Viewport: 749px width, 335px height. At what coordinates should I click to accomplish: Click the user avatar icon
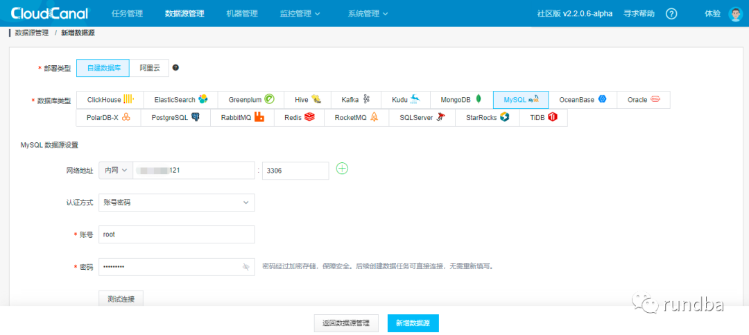(735, 14)
